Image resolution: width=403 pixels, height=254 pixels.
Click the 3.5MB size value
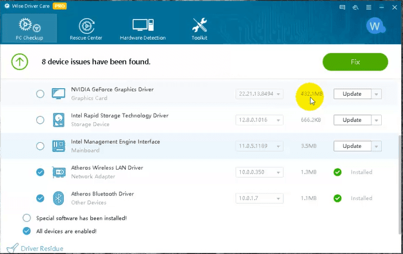click(x=308, y=146)
